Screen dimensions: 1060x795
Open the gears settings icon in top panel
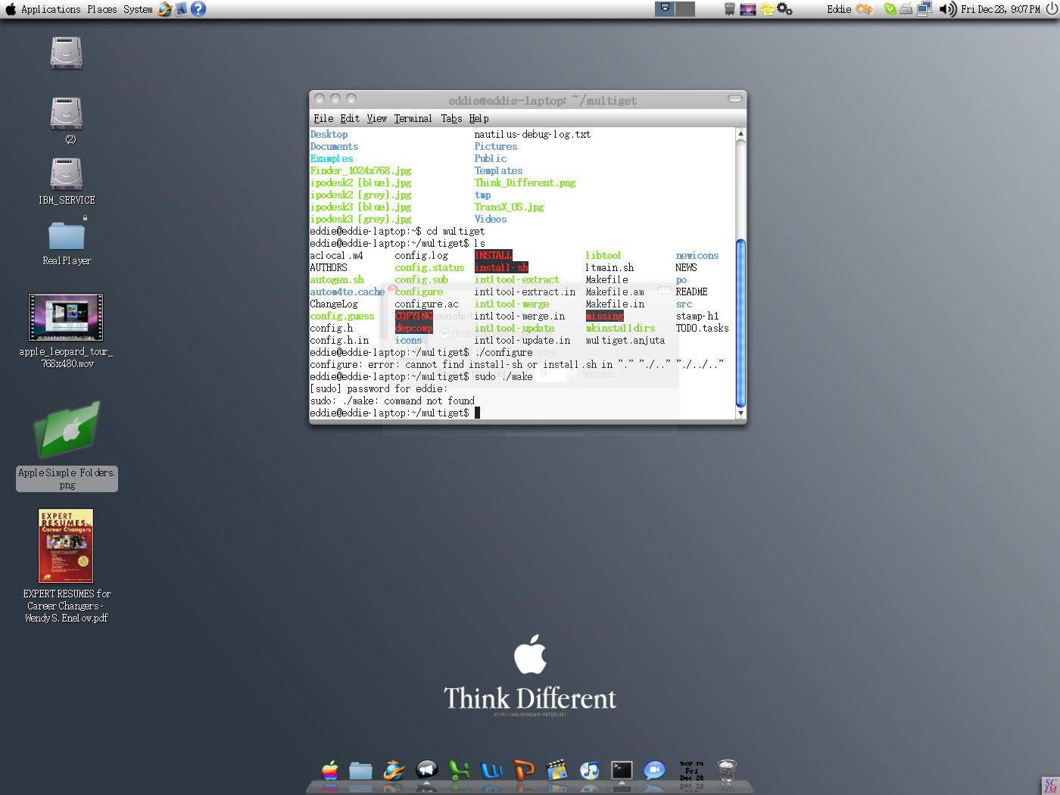point(785,9)
